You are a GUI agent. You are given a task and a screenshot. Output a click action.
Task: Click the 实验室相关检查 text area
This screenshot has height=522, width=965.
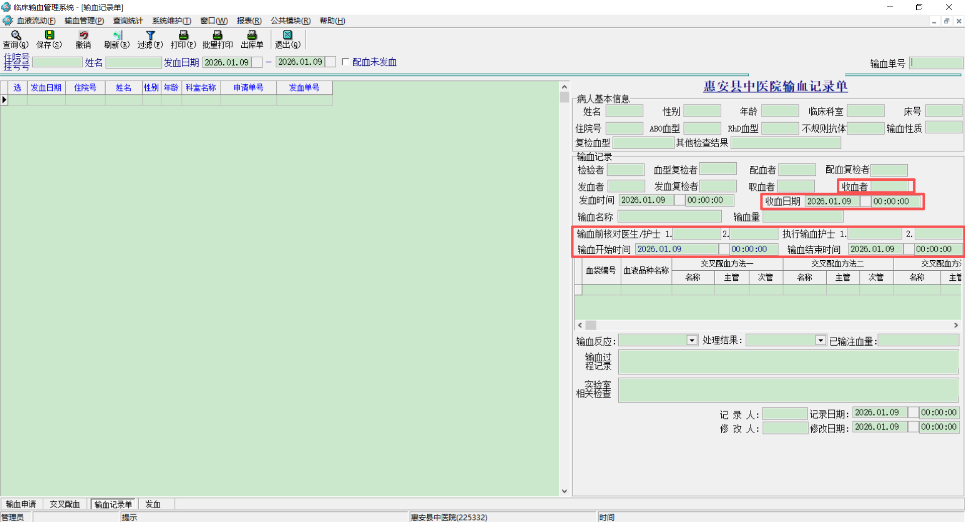click(x=788, y=390)
